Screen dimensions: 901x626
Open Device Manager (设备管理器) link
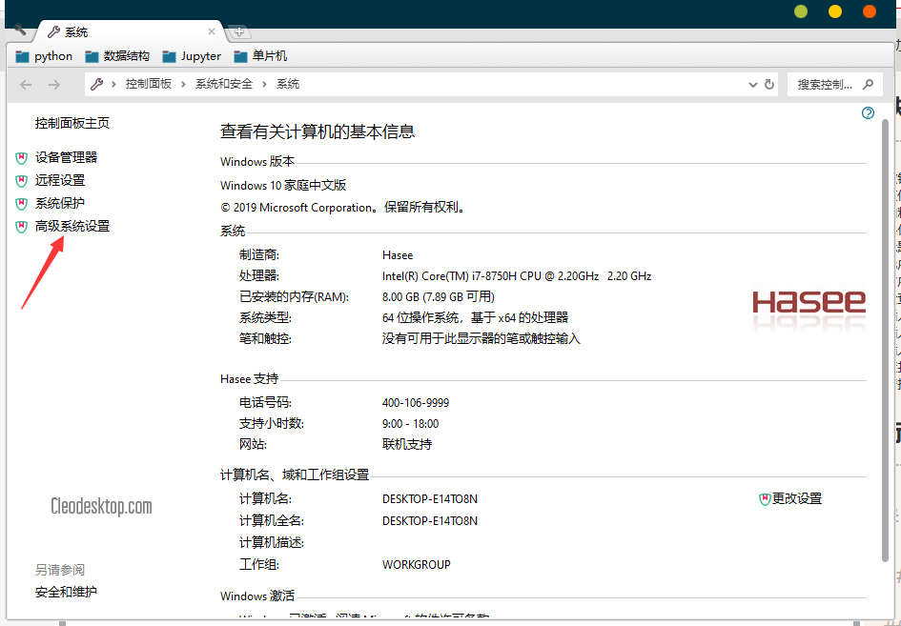(66, 157)
